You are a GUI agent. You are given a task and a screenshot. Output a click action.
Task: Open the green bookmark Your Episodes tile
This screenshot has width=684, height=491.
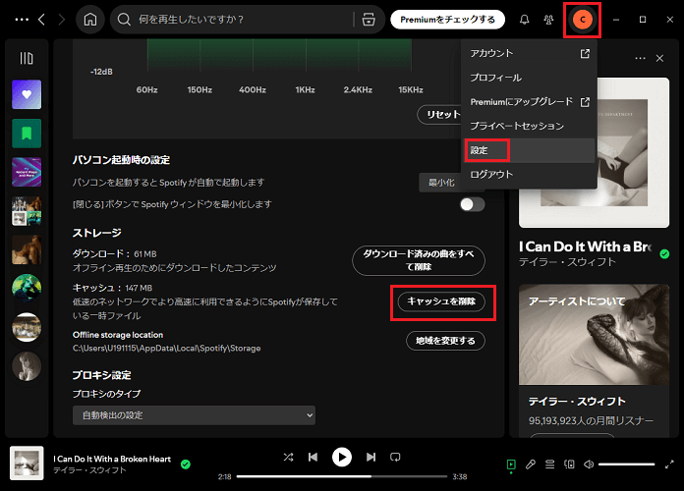(27, 134)
